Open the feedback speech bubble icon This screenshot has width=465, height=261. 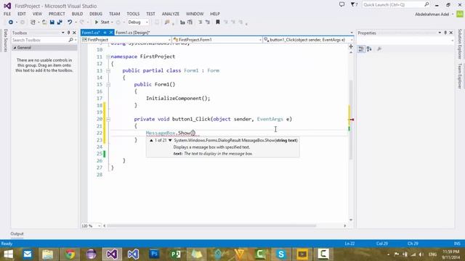342,5
